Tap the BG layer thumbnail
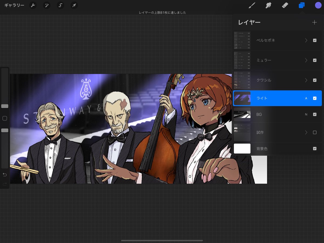Viewport: 324px width, 243px height. [242, 114]
